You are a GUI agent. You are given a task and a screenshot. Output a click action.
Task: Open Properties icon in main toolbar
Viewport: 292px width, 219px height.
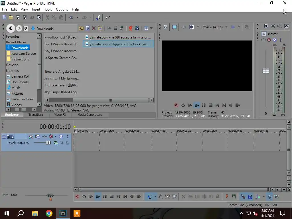click(39, 17)
